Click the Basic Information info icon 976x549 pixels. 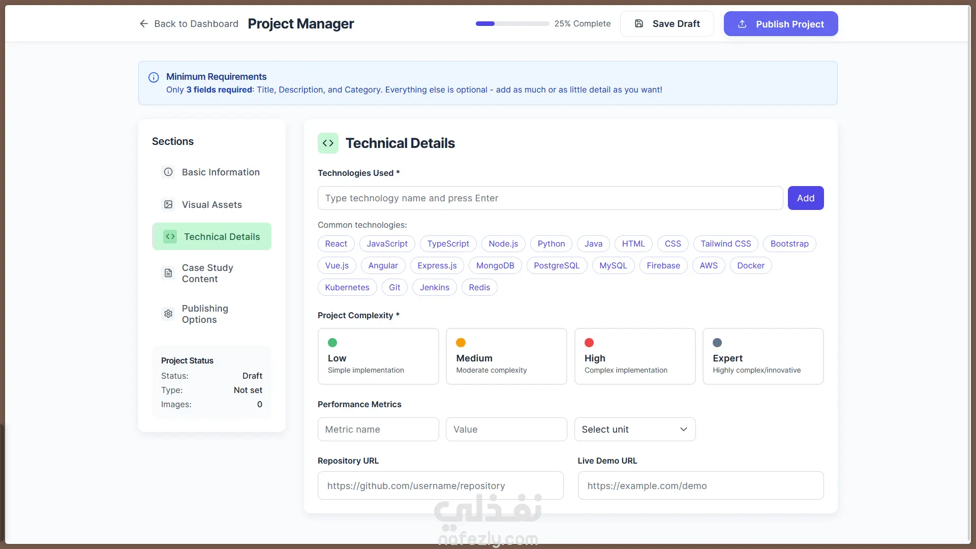[x=168, y=172]
